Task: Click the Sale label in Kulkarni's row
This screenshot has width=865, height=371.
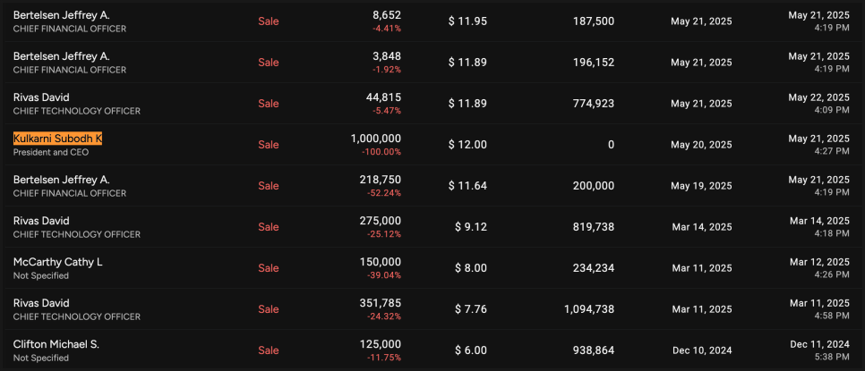Action: [269, 145]
